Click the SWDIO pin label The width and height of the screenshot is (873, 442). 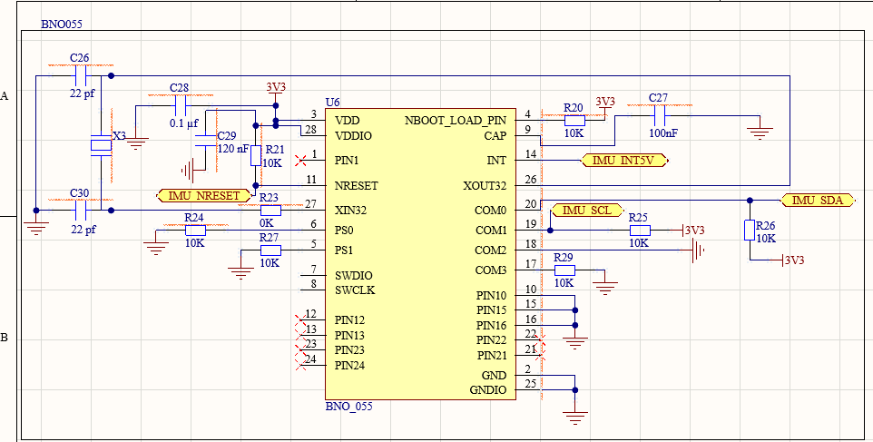[x=354, y=276]
